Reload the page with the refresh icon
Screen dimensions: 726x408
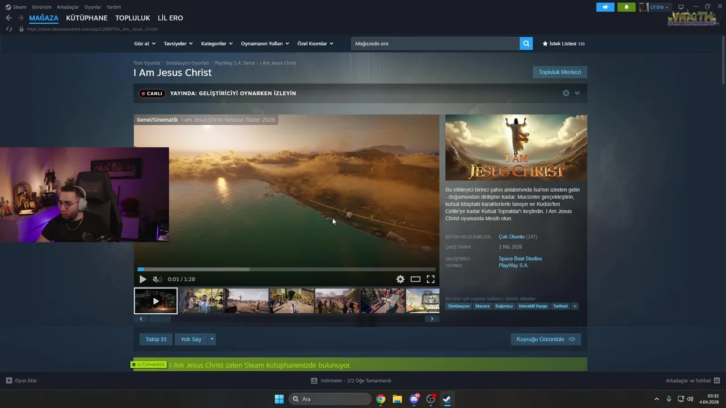point(9,29)
